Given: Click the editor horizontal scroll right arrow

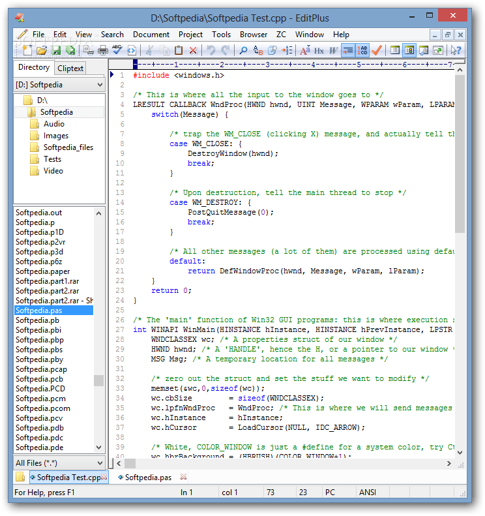Looking at the screenshot, I should click(449, 463).
